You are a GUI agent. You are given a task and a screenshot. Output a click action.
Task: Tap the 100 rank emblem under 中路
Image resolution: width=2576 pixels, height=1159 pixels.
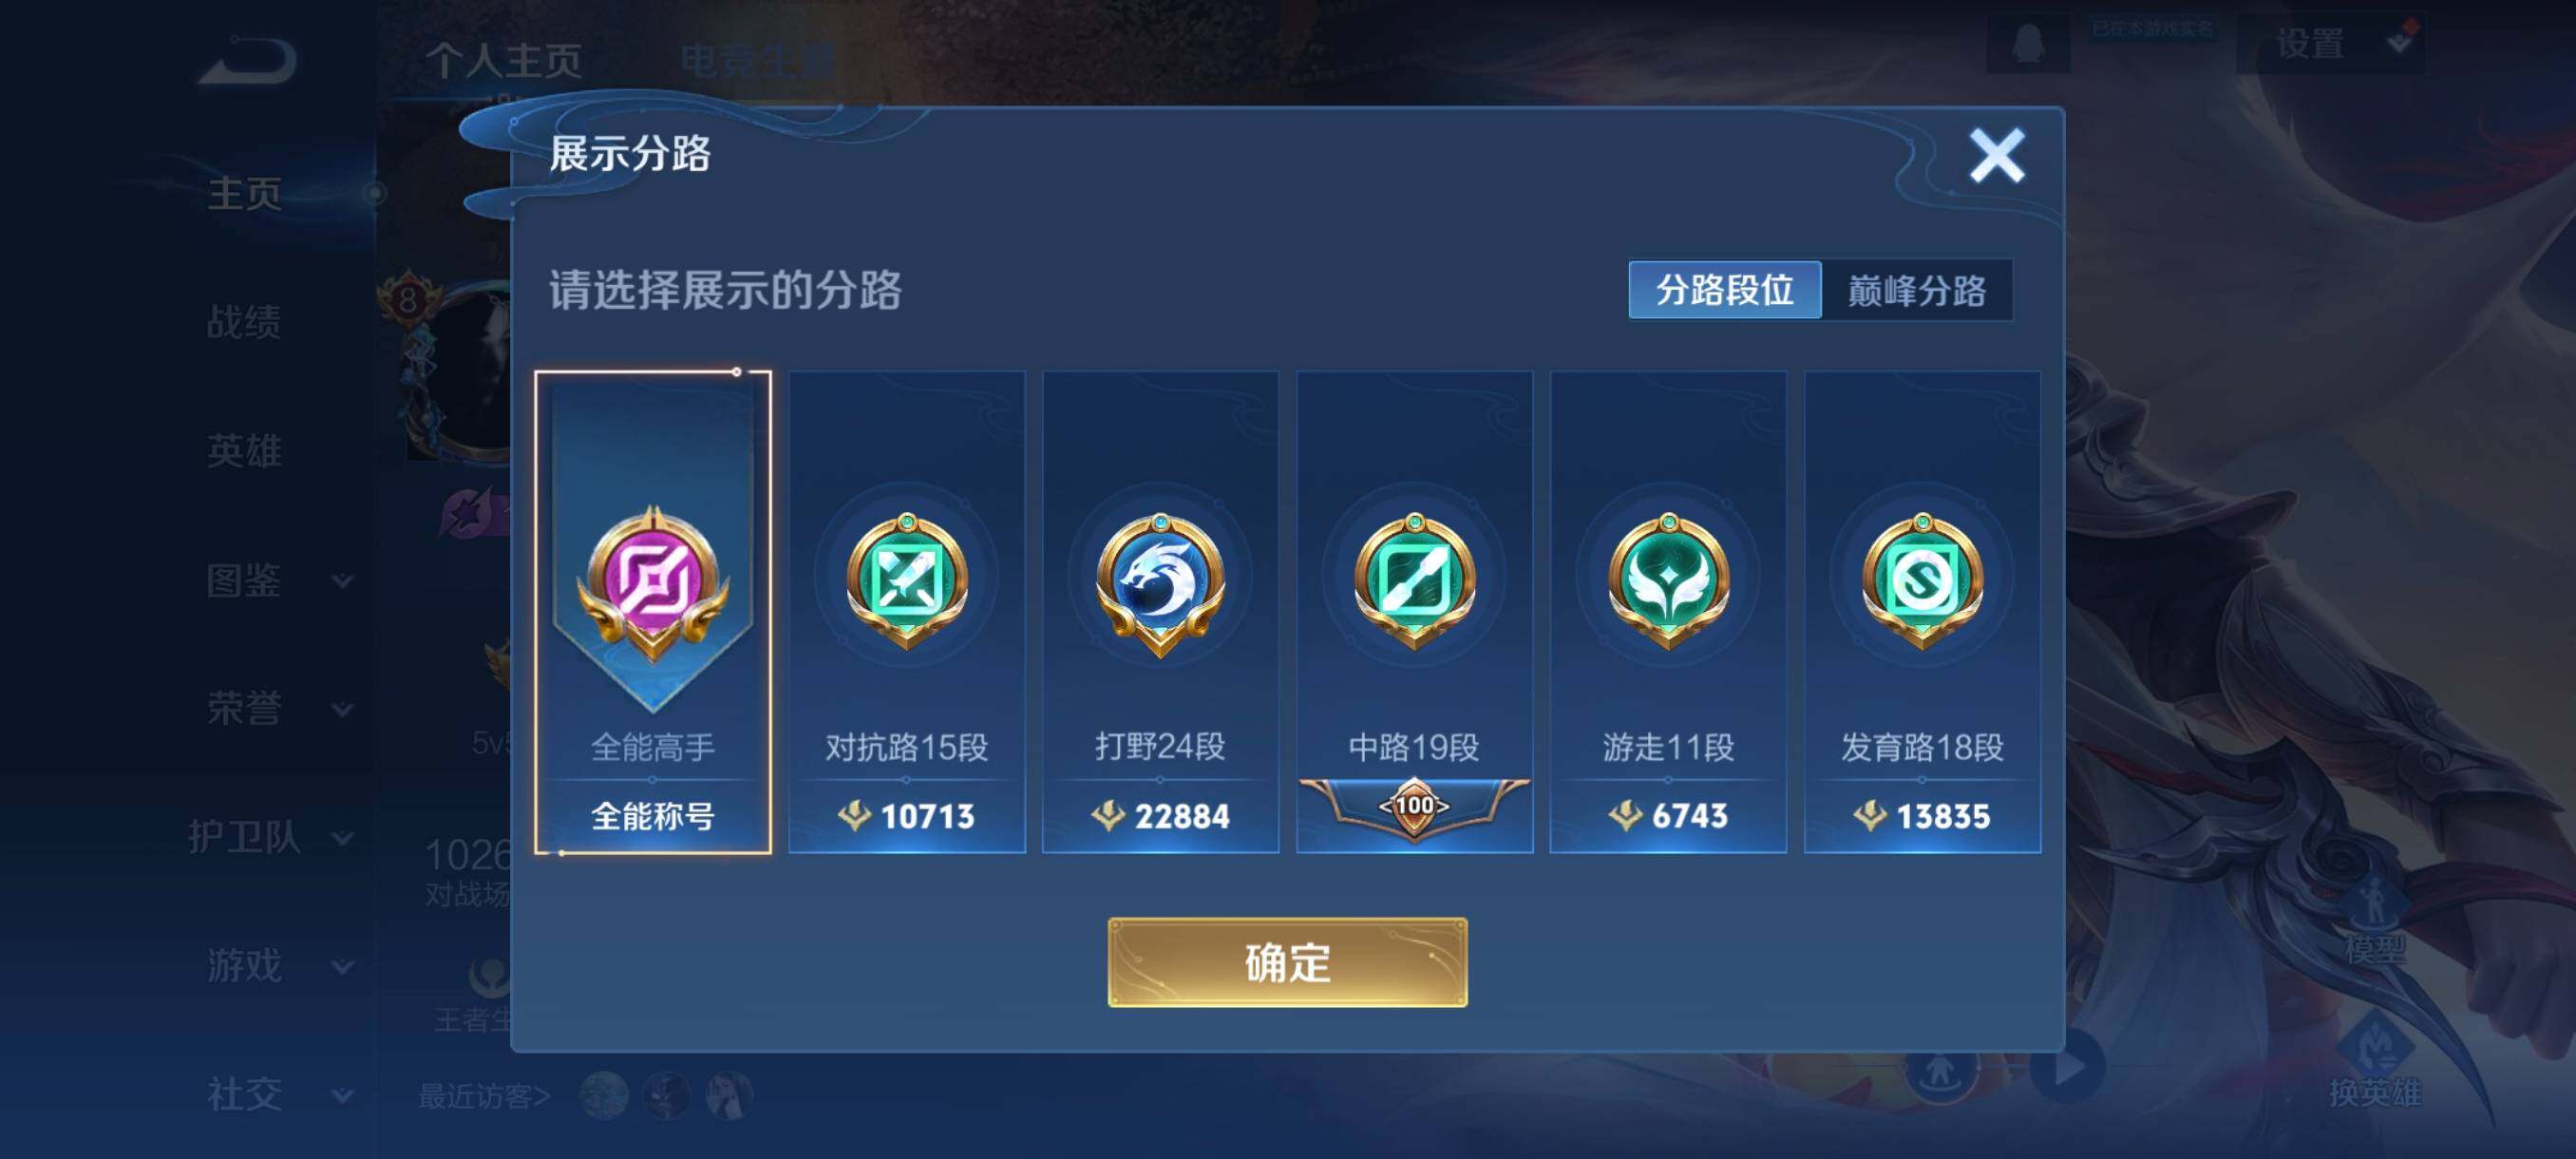tap(1414, 806)
